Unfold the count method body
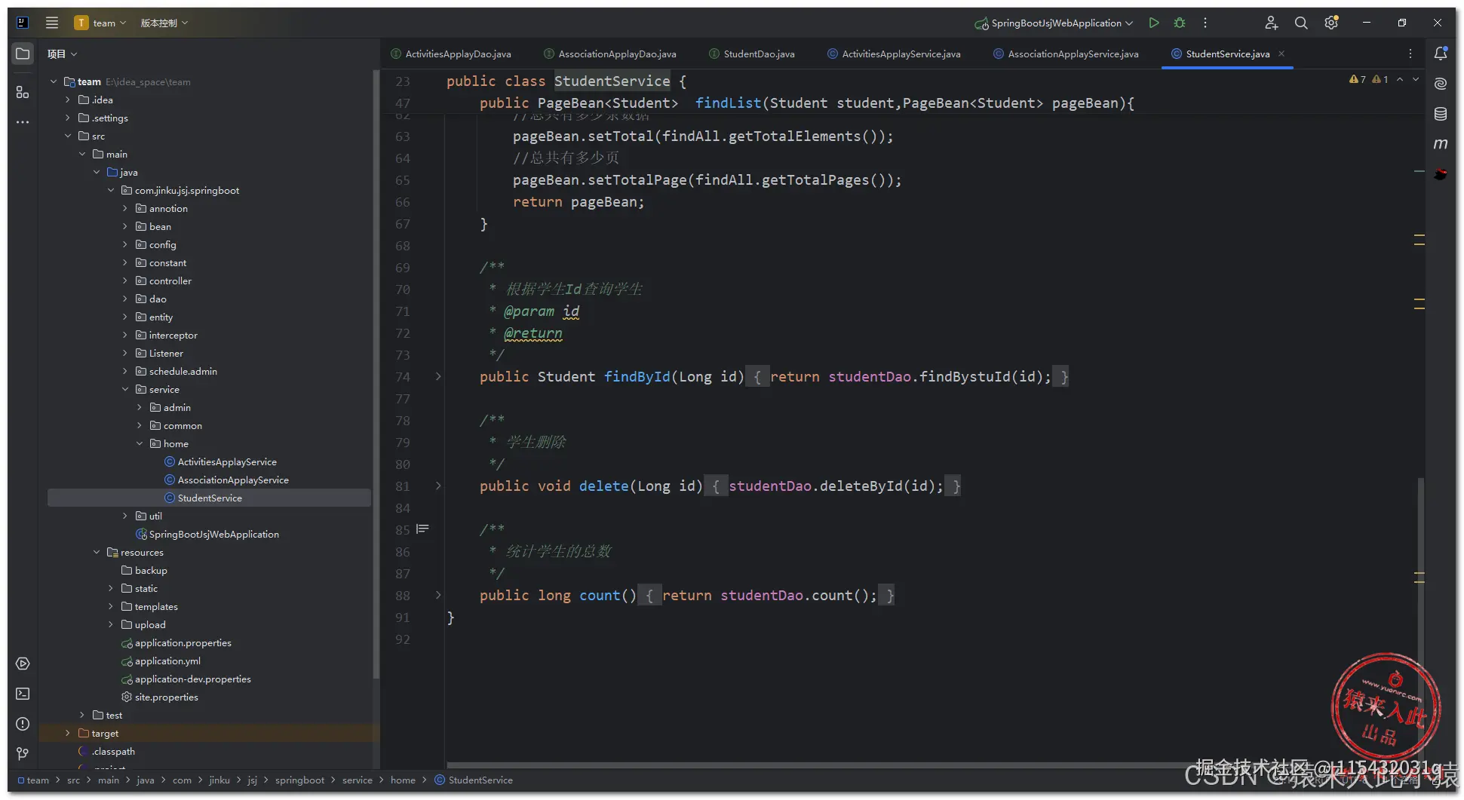Screen dimensions: 1464x800 tap(437, 595)
